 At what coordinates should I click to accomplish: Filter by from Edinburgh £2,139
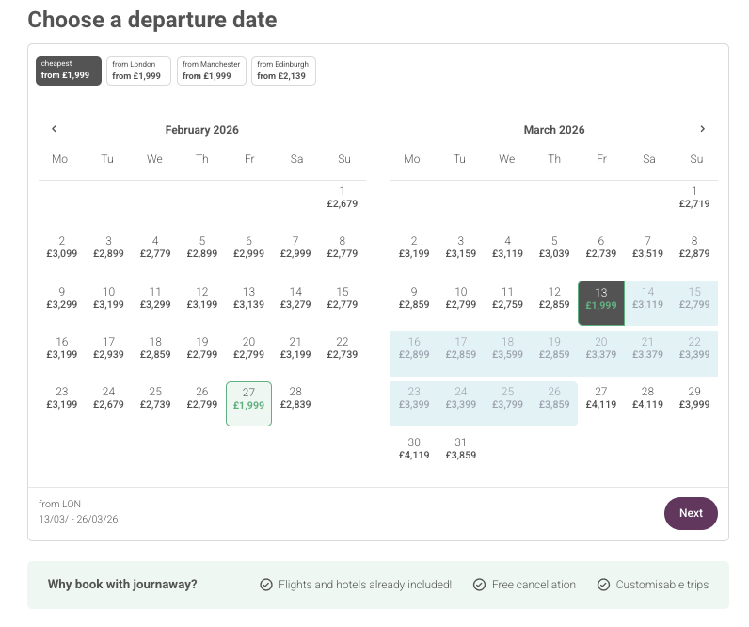click(283, 71)
